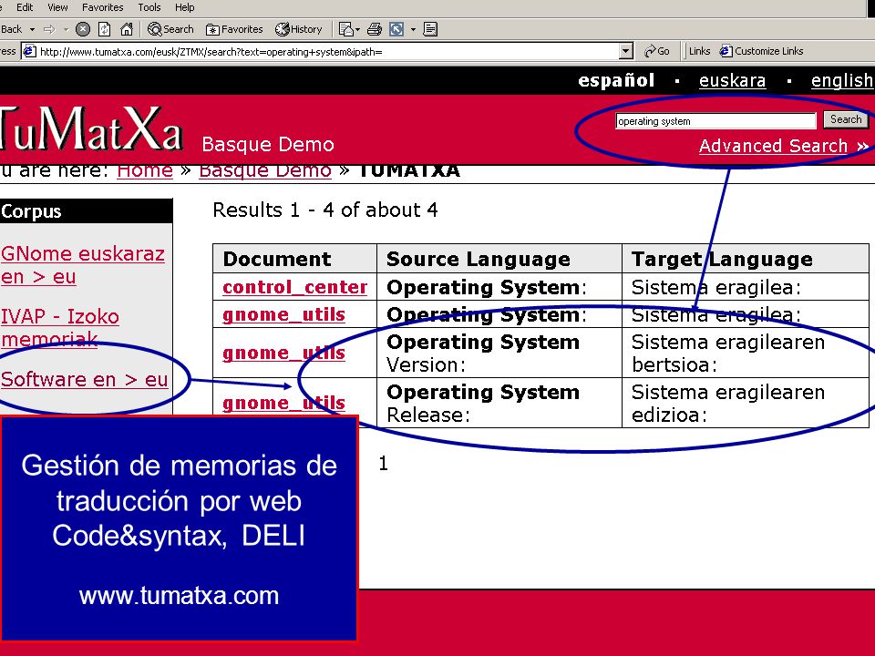The height and width of the screenshot is (656, 875).
Task: Click the Links toolbar label
Action: point(699,51)
